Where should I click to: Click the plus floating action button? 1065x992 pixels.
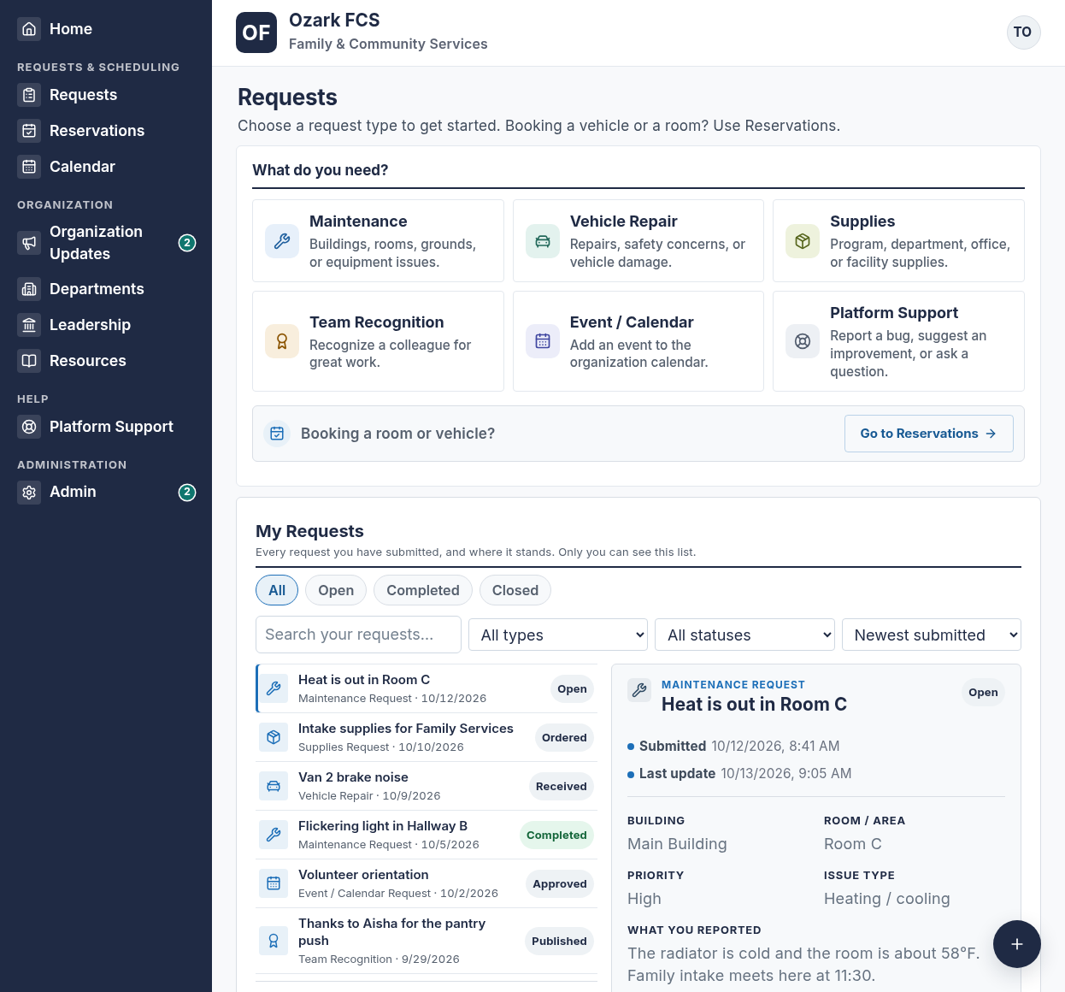1017,944
